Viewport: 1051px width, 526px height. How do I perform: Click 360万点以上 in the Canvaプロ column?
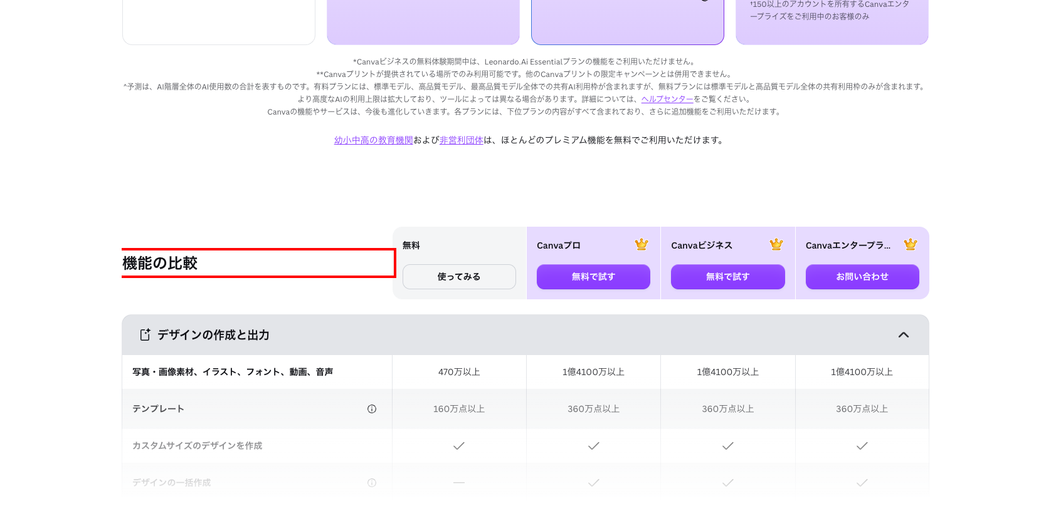[x=593, y=409]
